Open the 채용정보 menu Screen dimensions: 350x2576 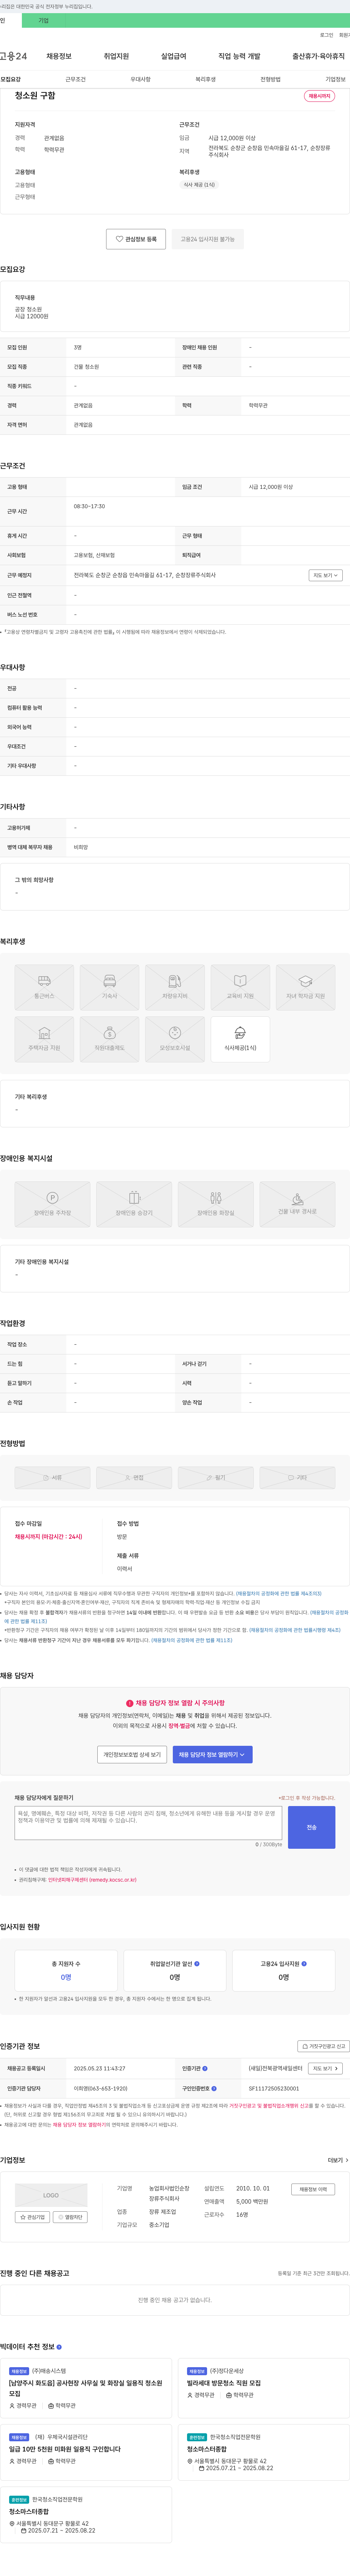click(59, 56)
